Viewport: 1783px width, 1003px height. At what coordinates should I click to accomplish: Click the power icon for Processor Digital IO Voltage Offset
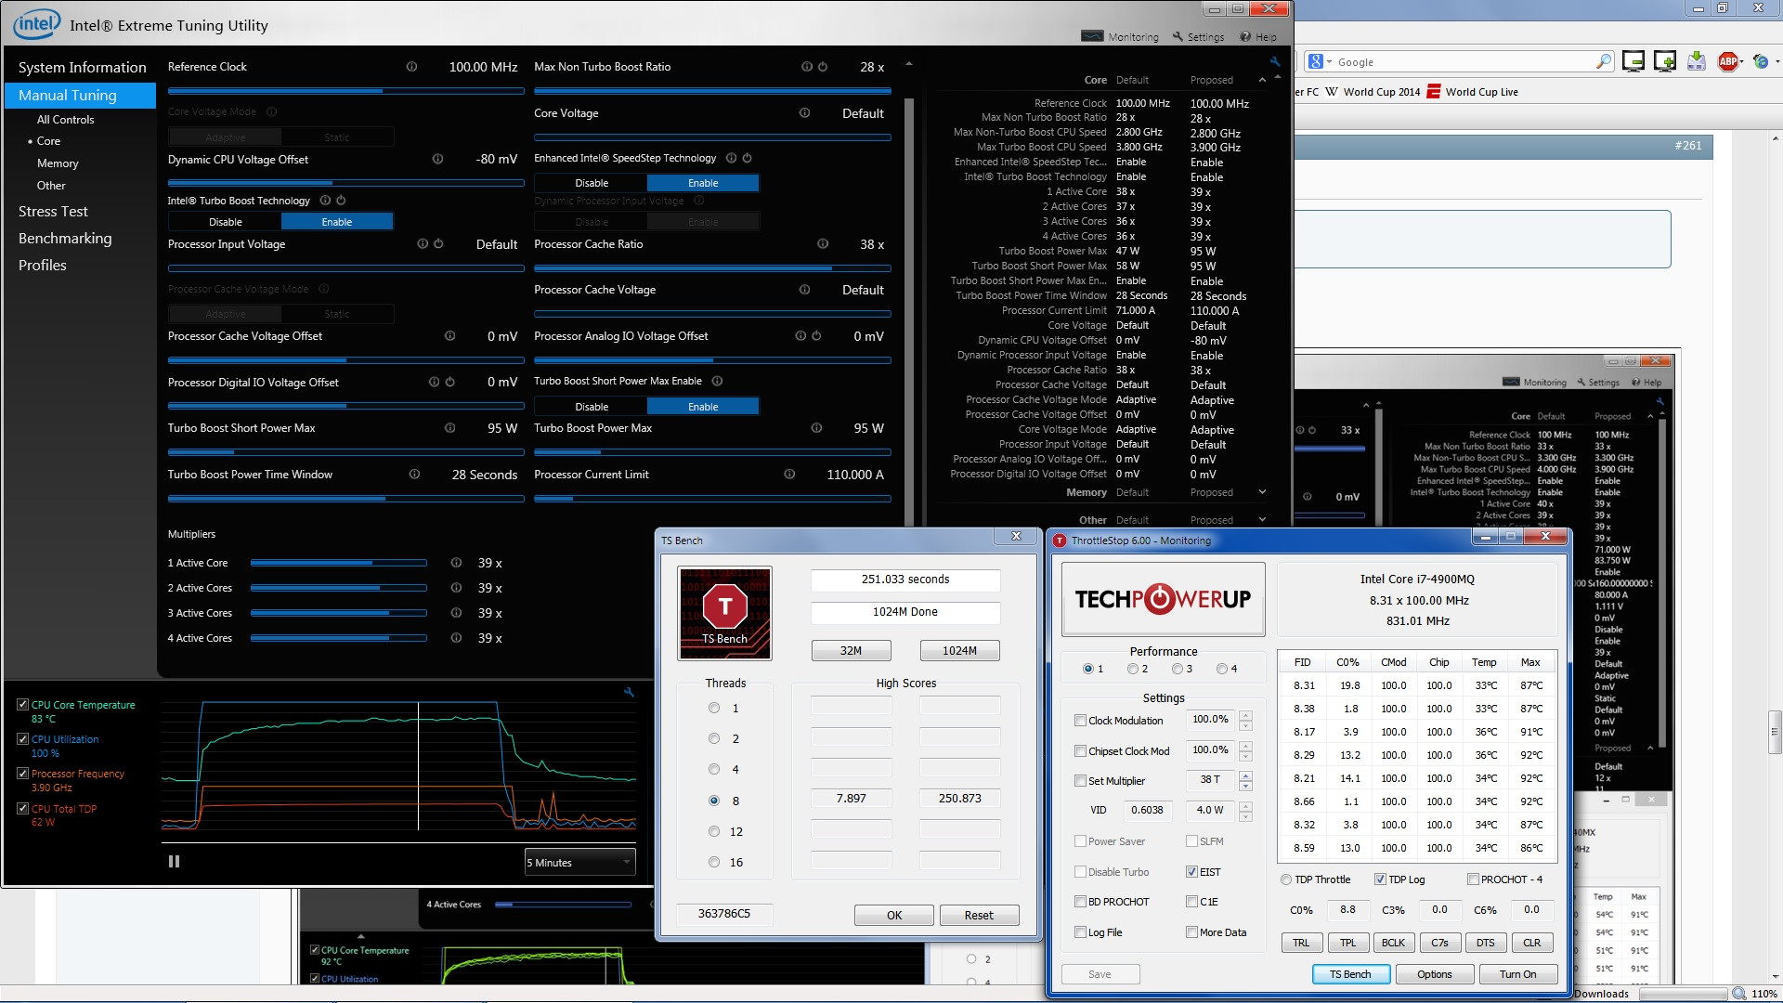point(449,382)
